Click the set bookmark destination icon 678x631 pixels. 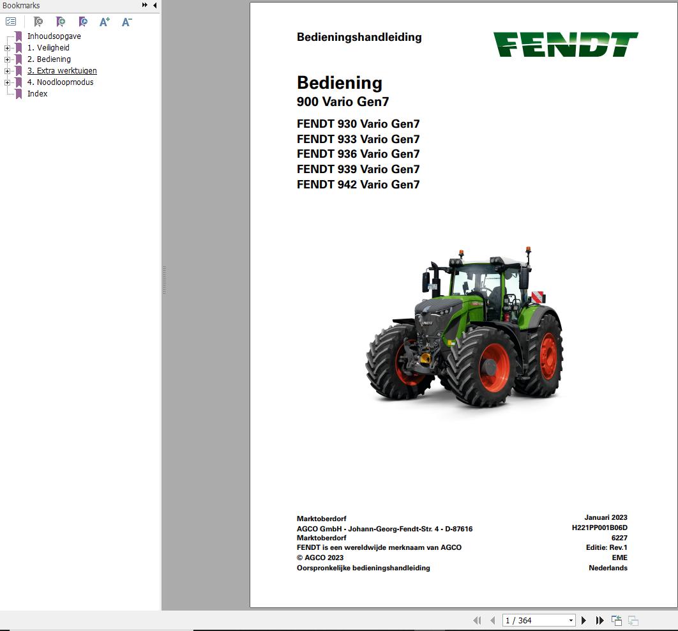pyautogui.click(x=83, y=22)
